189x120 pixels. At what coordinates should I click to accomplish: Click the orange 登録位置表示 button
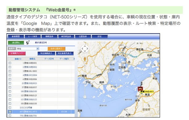click(x=56, y=49)
